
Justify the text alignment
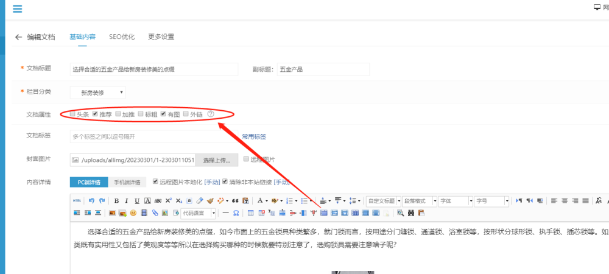586,201
